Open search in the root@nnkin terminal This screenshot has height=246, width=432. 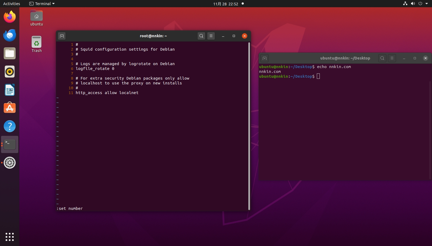201,36
